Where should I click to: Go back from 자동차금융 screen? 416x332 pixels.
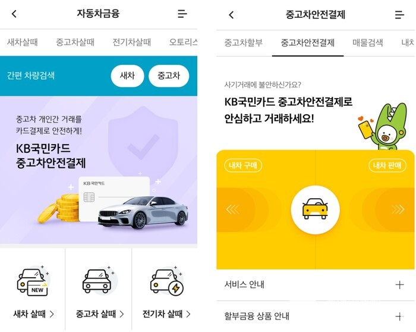[x=14, y=14]
